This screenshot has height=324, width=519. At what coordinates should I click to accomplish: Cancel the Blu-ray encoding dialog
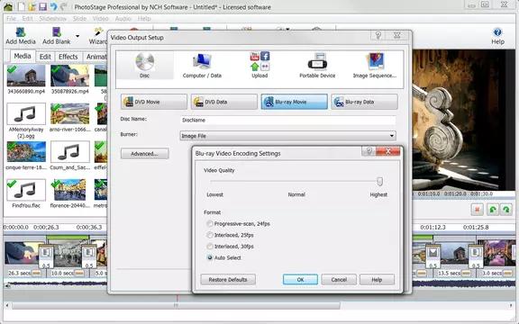tap(339, 280)
